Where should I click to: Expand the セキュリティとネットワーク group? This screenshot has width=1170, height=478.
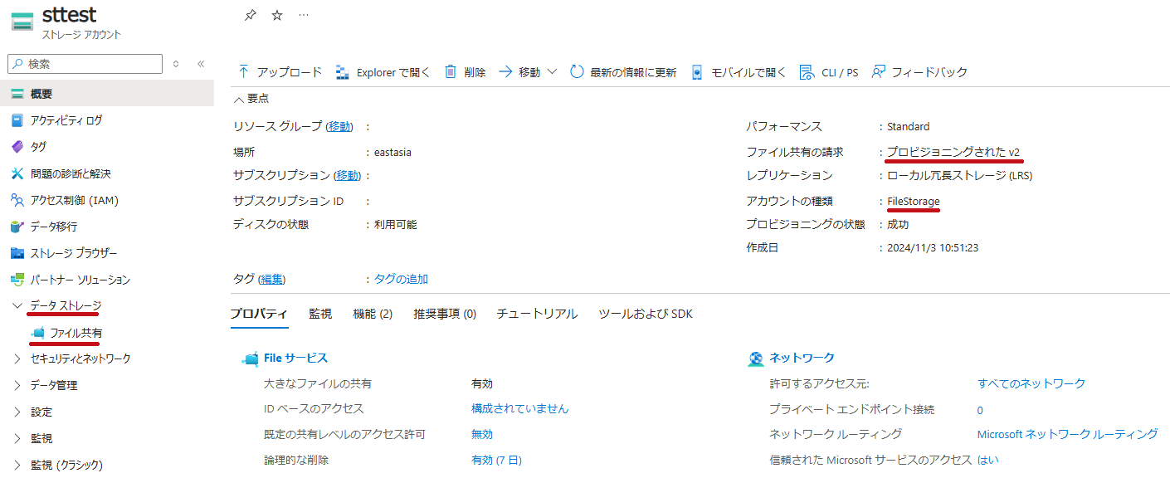[x=17, y=359]
